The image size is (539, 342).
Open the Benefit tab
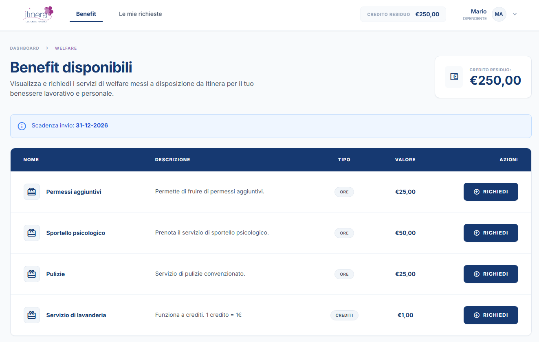[x=86, y=14]
